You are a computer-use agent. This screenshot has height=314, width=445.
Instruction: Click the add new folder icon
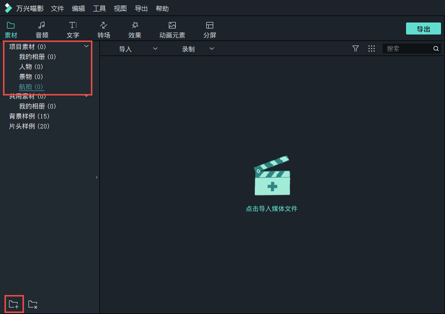pyautogui.click(x=13, y=304)
